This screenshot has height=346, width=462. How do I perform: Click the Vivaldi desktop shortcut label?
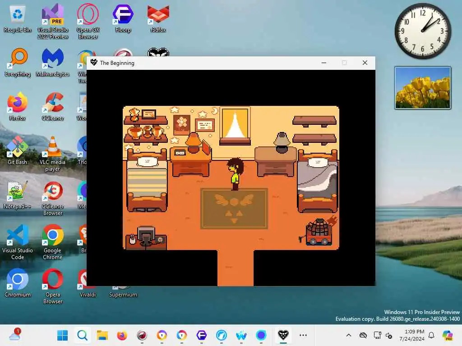(x=88, y=295)
